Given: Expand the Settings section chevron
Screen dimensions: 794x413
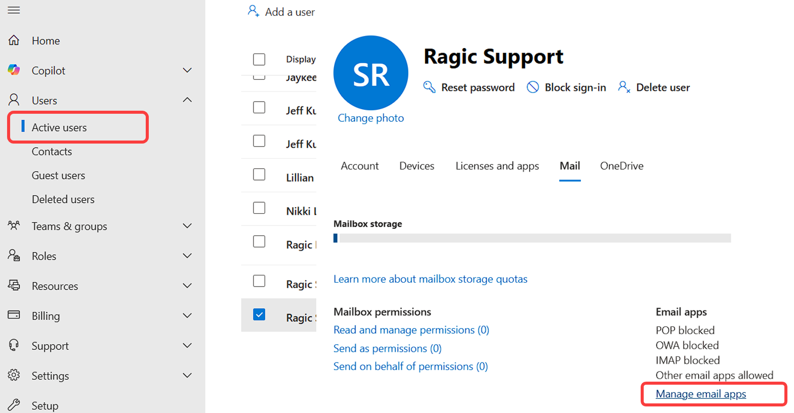Looking at the screenshot, I should 187,375.
